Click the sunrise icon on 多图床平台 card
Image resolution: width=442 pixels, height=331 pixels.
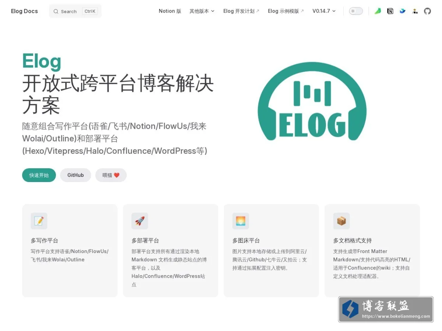point(241,221)
